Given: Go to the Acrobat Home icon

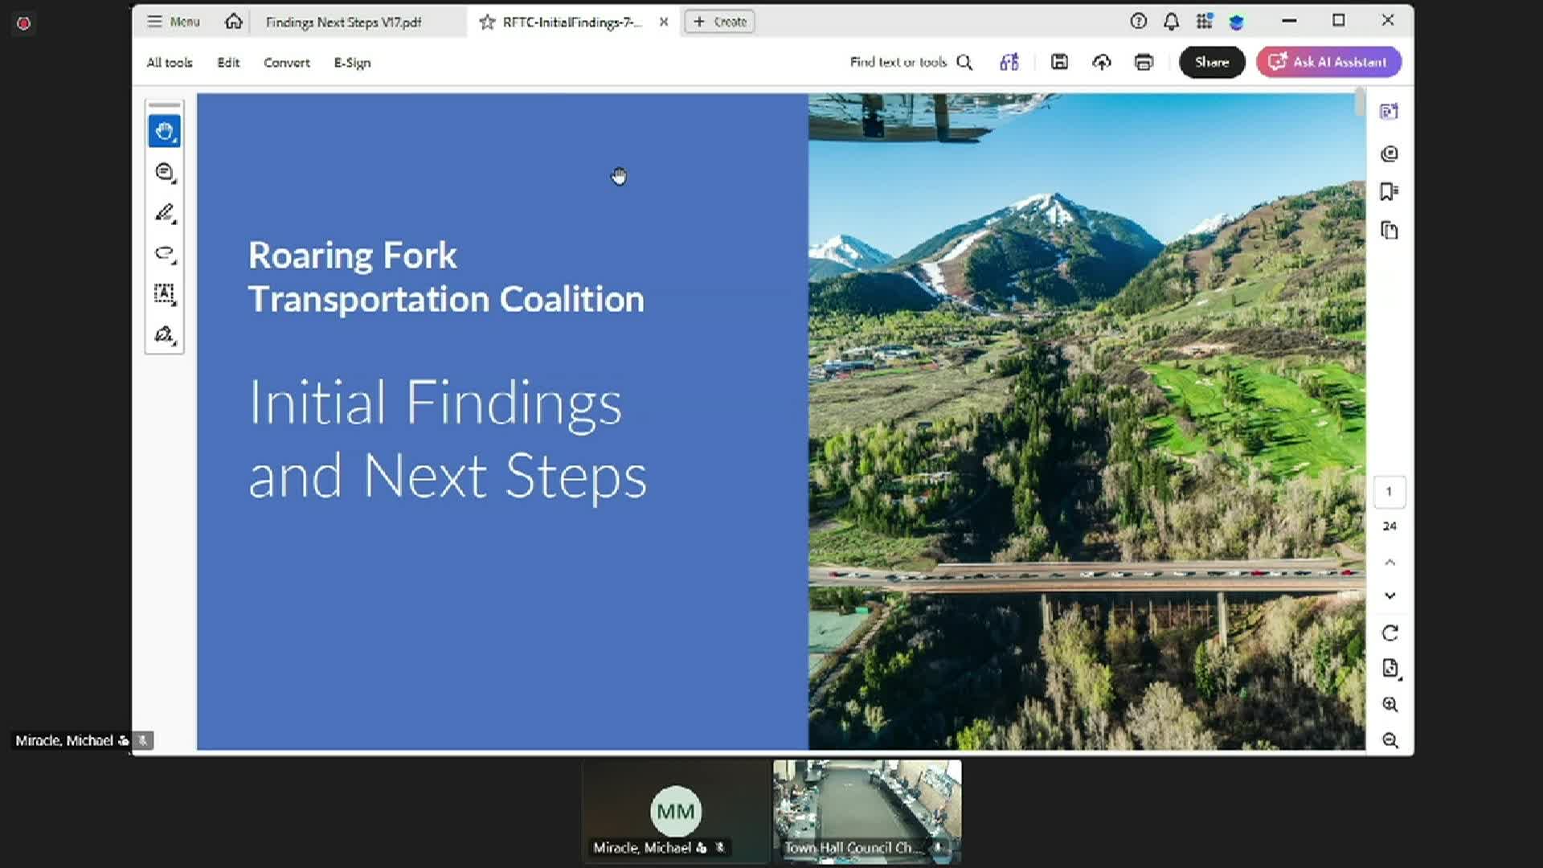Looking at the screenshot, I should 233,22.
